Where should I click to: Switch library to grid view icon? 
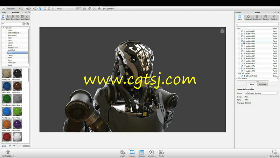point(5,146)
